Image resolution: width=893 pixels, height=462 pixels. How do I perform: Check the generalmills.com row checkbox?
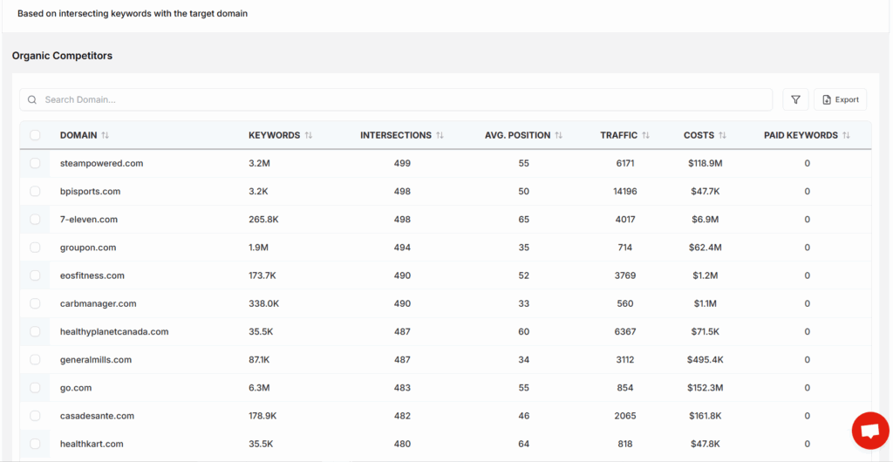(35, 360)
